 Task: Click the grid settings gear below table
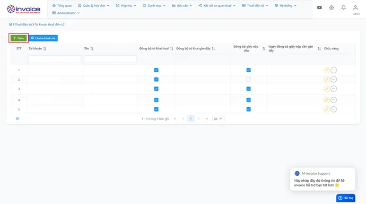click(18, 118)
